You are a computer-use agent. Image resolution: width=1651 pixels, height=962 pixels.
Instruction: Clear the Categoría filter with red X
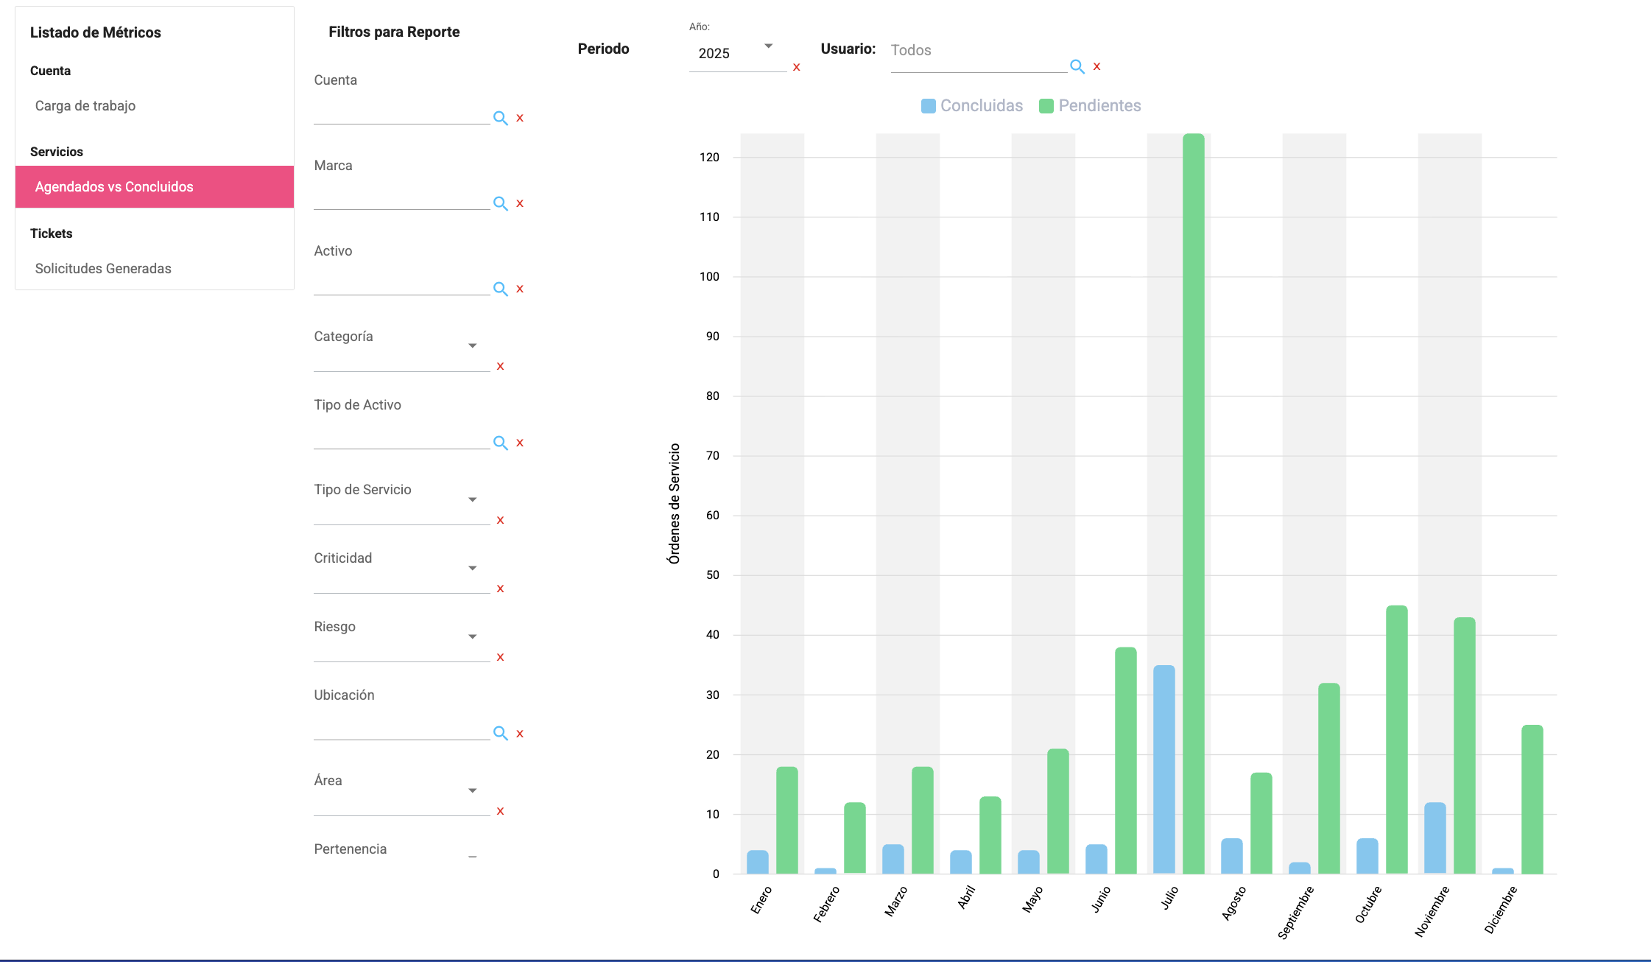[x=500, y=366]
